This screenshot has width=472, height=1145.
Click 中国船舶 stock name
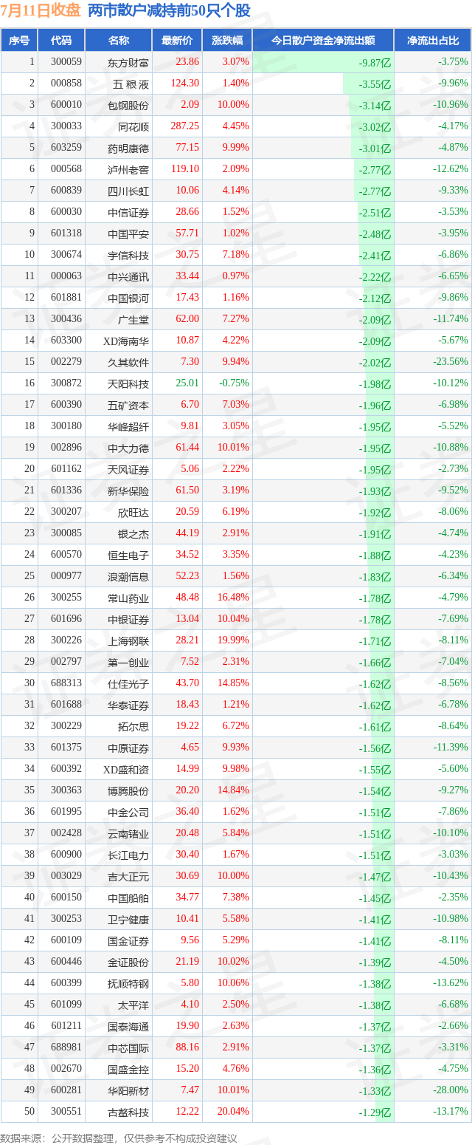click(x=128, y=898)
